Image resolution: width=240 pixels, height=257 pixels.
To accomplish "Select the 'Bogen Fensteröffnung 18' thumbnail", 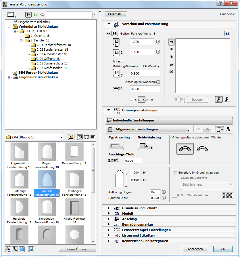I will (x=47, y=156).
